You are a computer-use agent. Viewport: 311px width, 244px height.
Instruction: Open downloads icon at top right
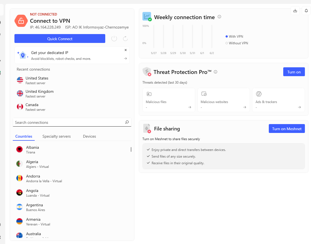295,11
